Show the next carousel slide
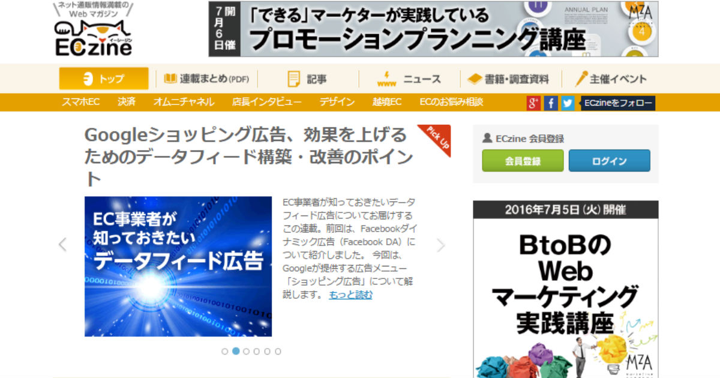The height and width of the screenshot is (378, 720). point(441,244)
